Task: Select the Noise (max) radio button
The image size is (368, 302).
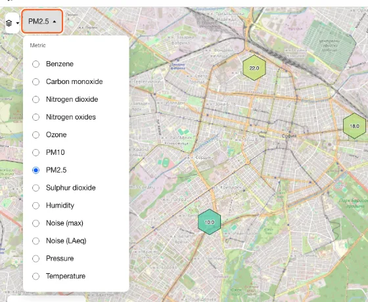Action: click(x=35, y=223)
